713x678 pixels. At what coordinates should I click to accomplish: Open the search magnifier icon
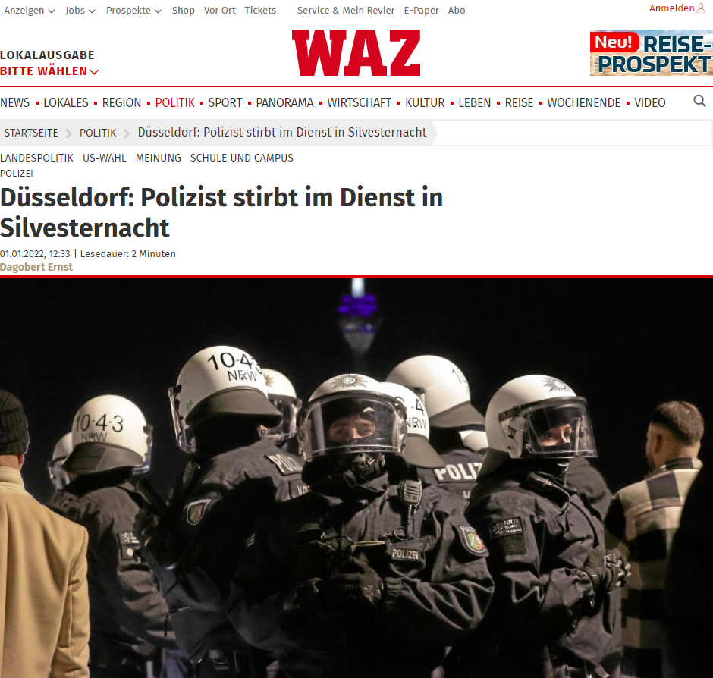(x=699, y=101)
